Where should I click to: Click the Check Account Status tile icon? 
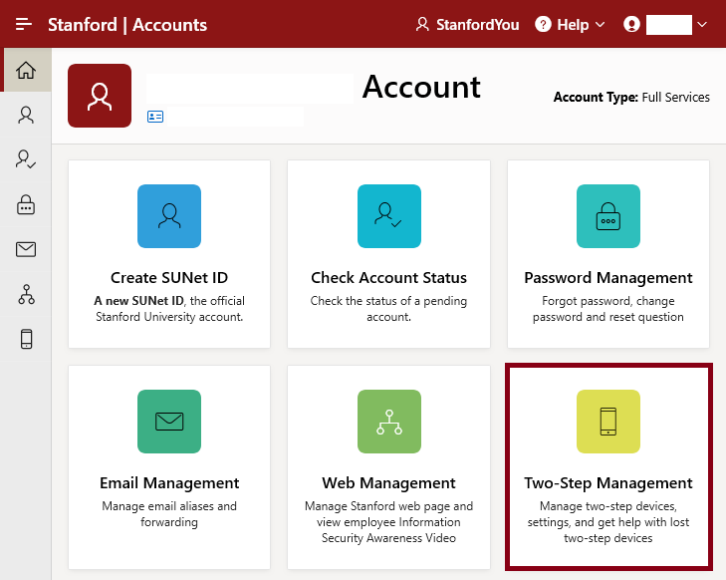(x=389, y=216)
